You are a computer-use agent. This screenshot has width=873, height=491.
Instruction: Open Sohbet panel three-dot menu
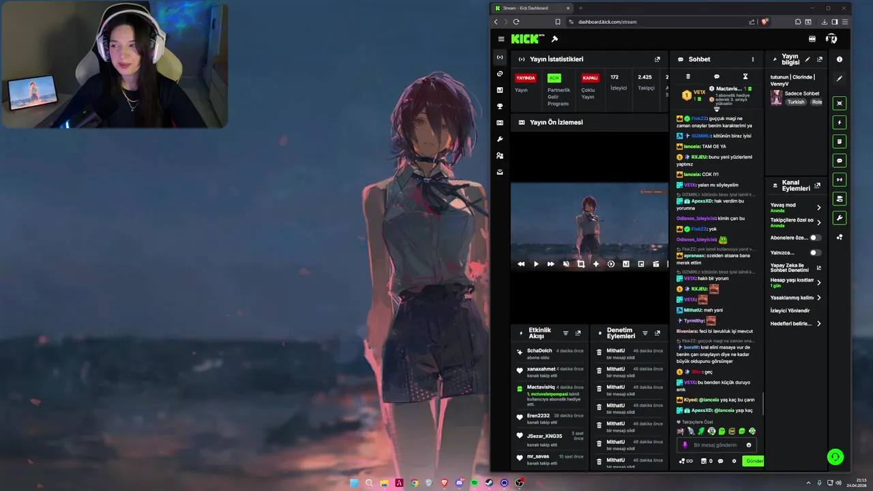(753, 59)
